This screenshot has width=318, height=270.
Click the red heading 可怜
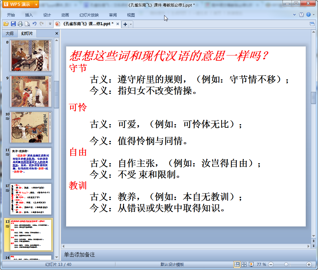[78, 107]
